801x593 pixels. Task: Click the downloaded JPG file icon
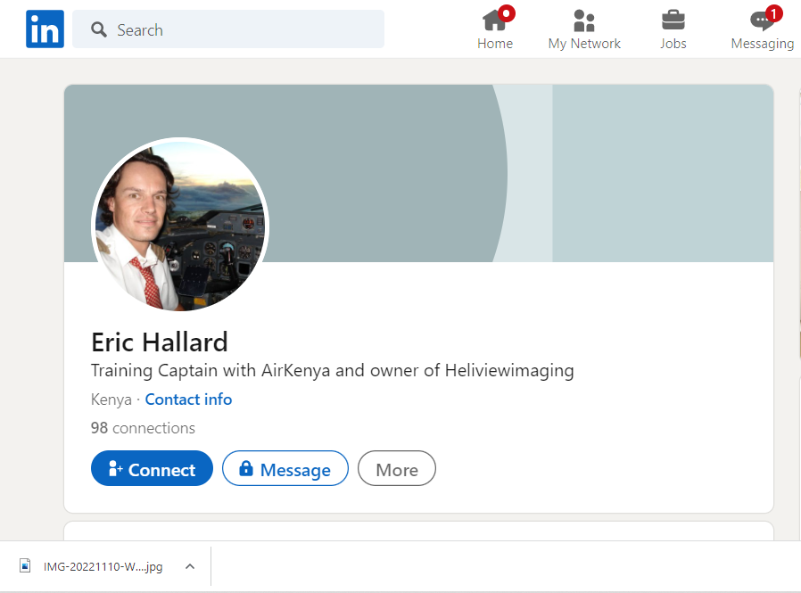coord(26,566)
